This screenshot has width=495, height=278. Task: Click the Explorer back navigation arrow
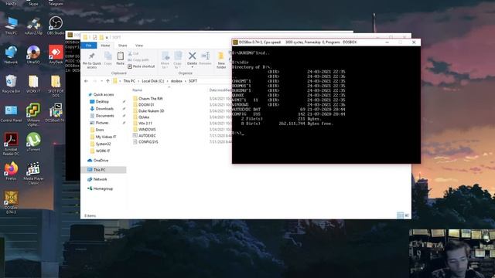(x=86, y=81)
